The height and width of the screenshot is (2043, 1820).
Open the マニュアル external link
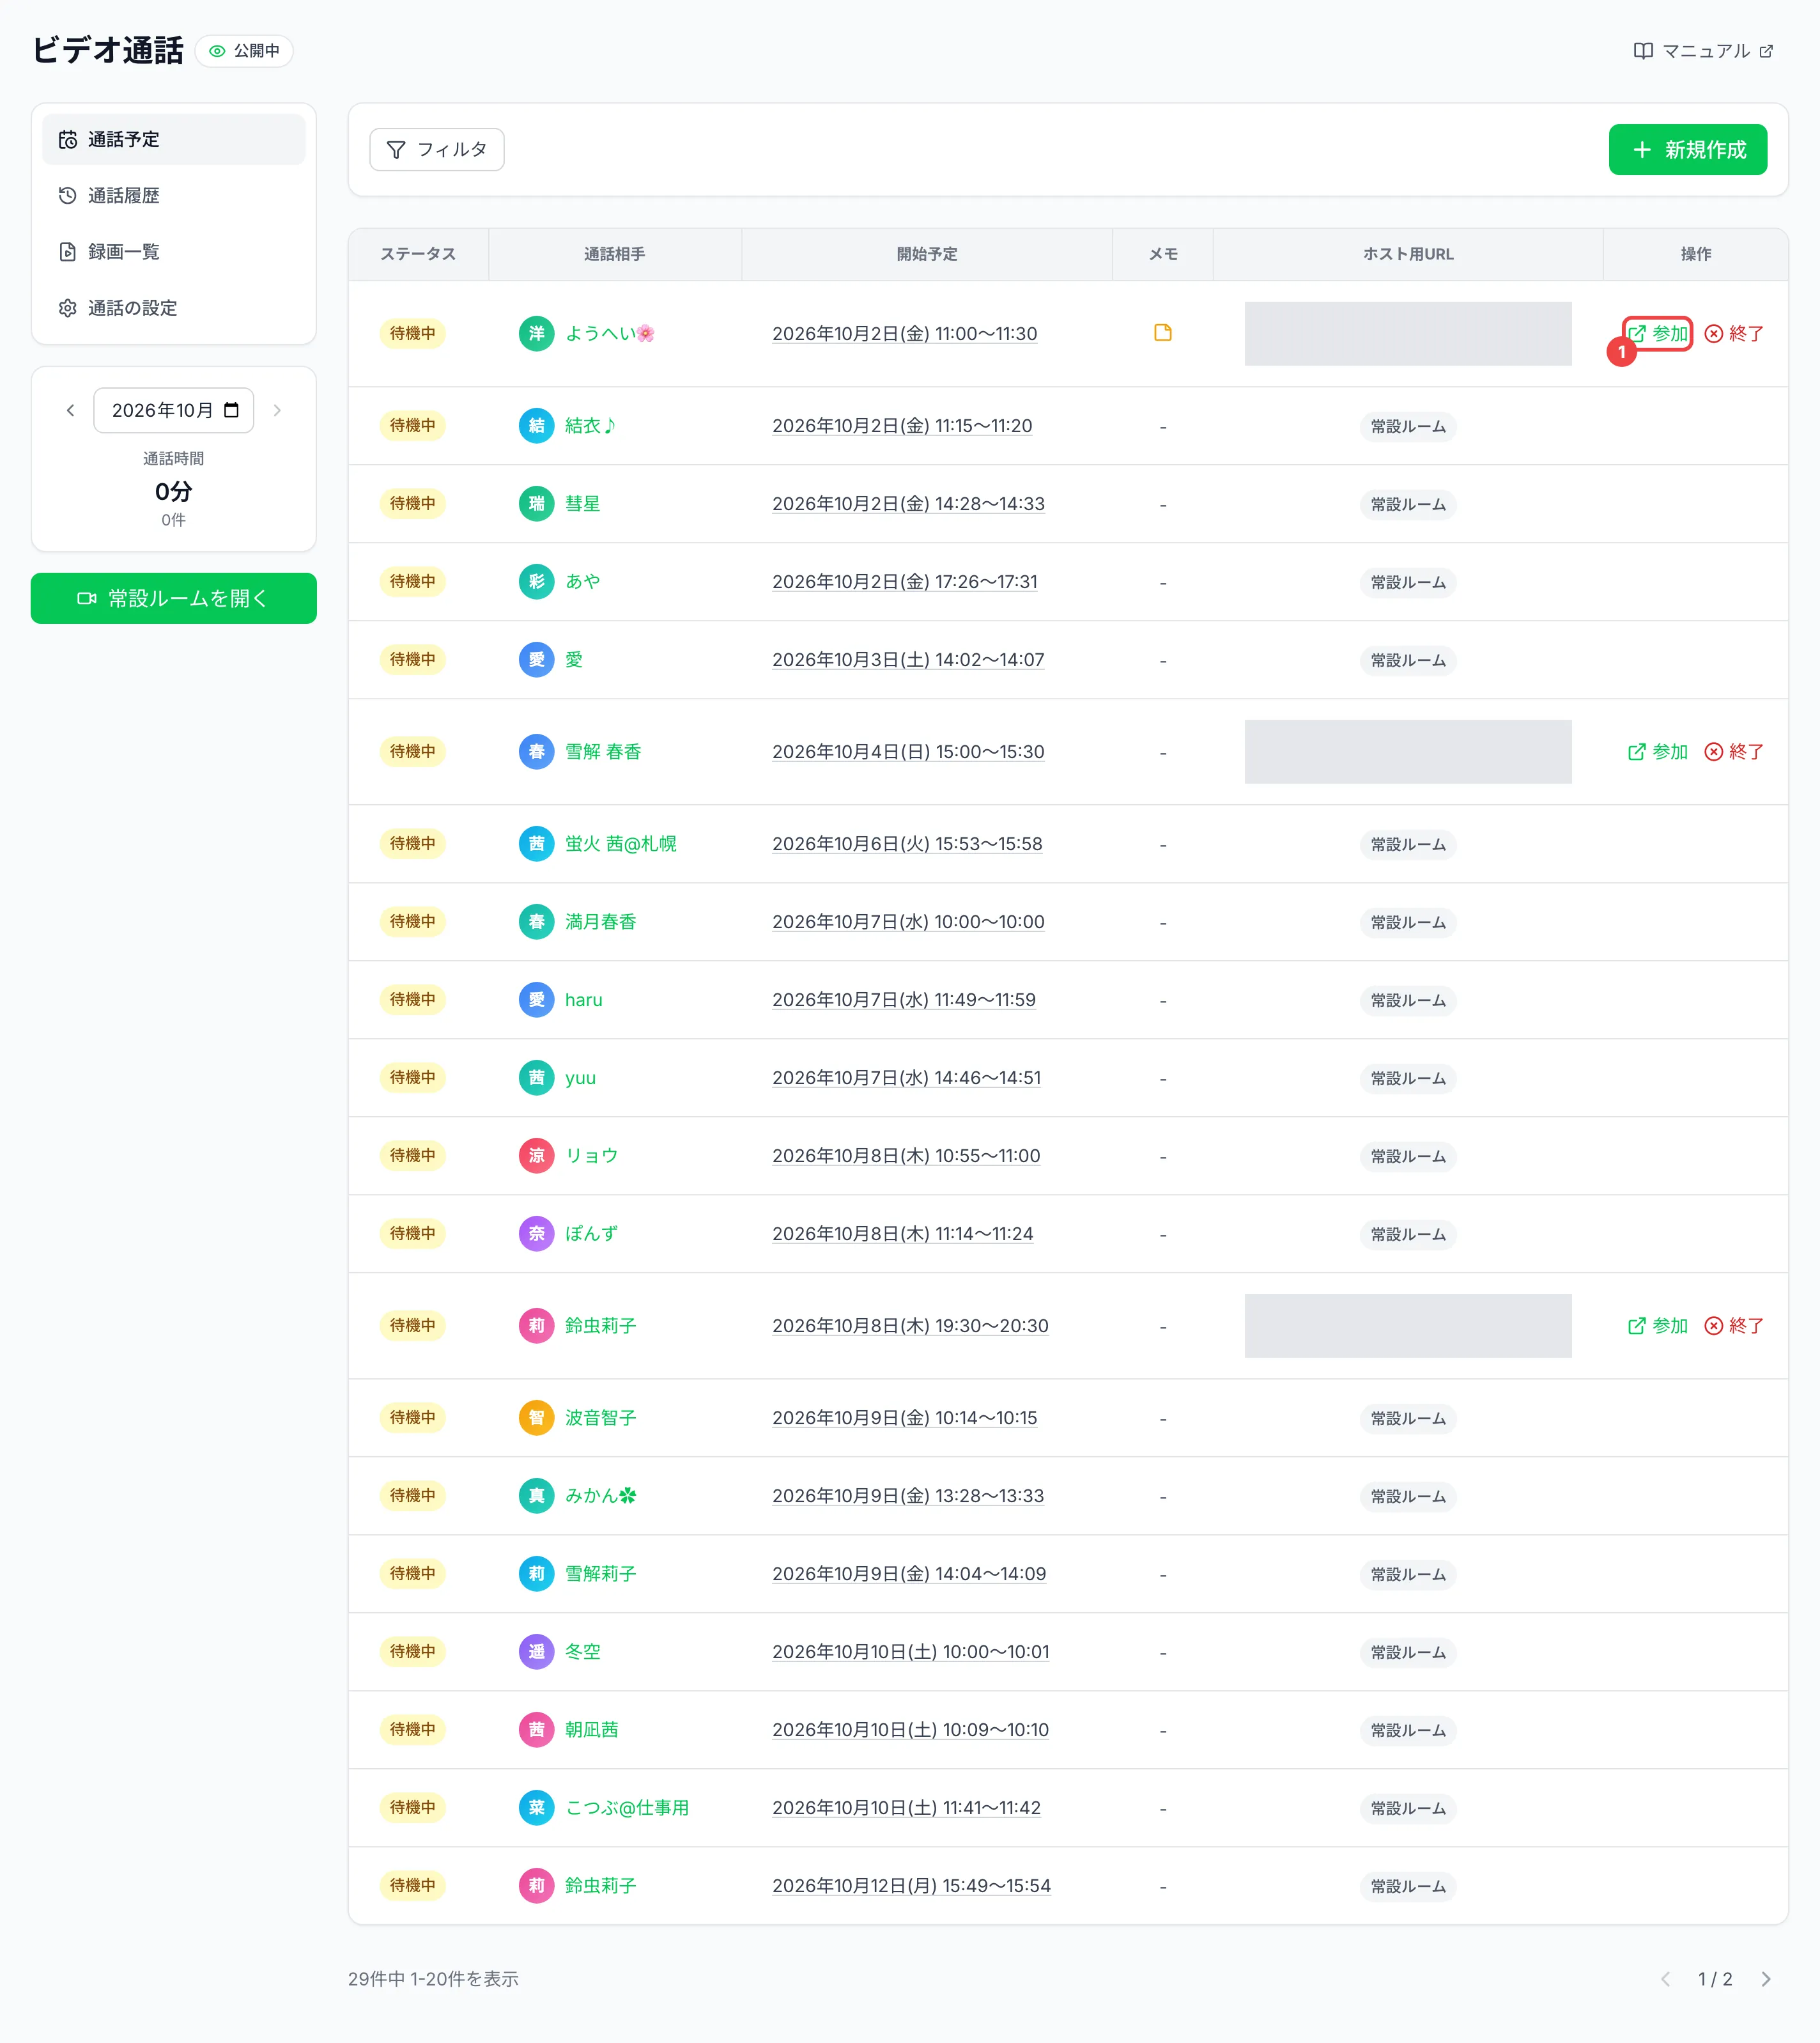coord(1703,51)
